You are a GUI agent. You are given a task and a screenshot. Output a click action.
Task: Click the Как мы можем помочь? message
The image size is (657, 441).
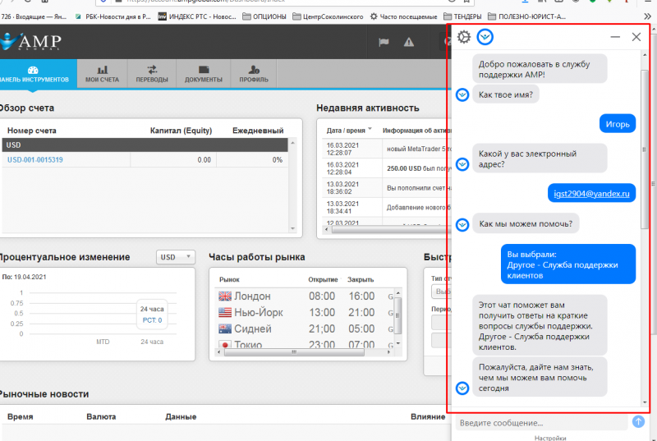pyautogui.click(x=526, y=223)
